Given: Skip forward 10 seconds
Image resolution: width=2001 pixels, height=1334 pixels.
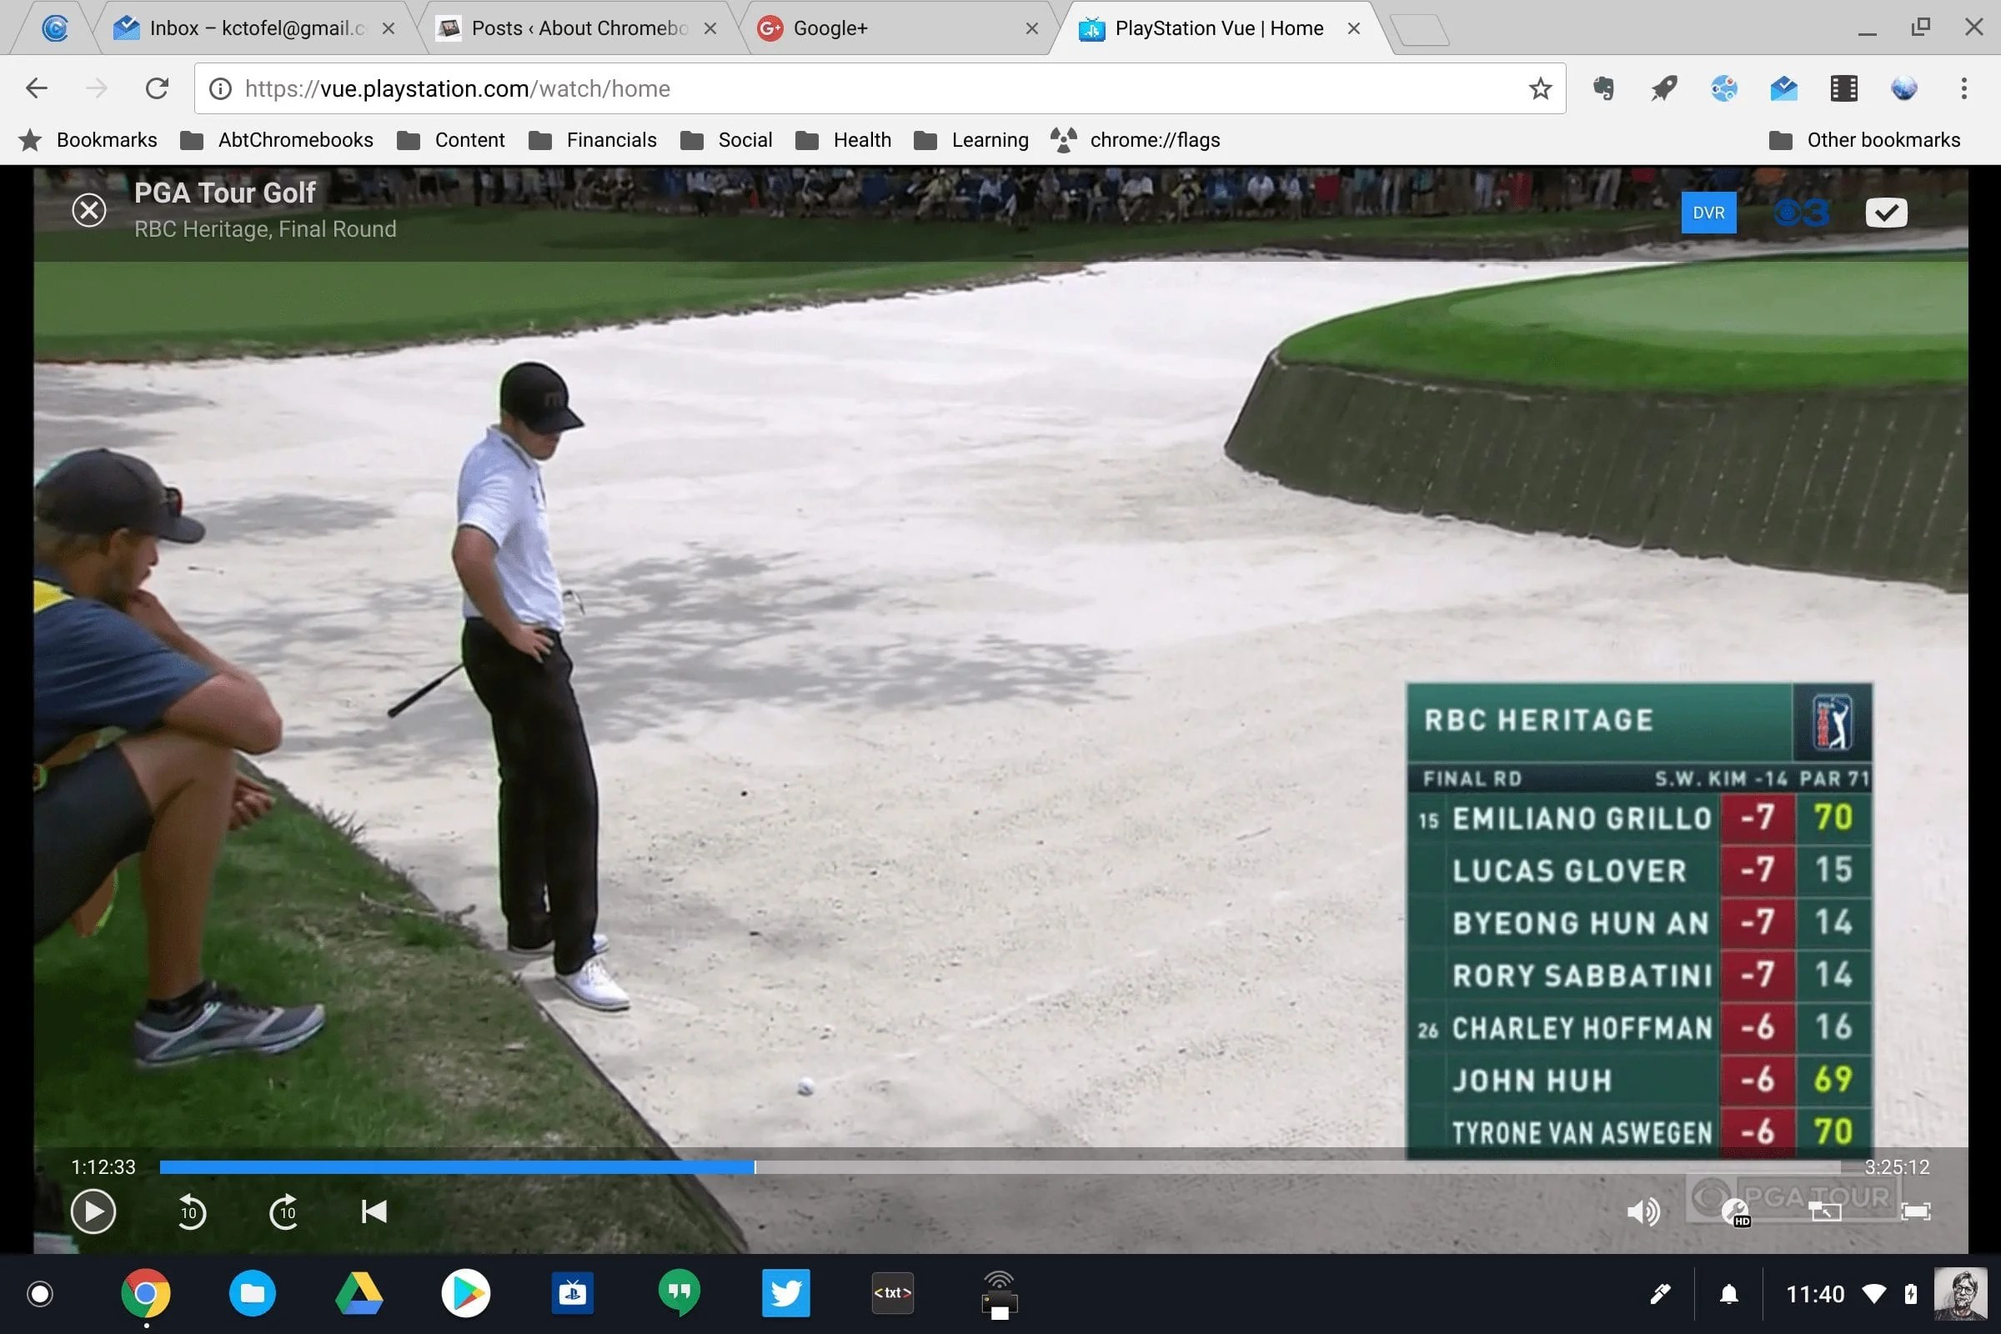Looking at the screenshot, I should (284, 1211).
